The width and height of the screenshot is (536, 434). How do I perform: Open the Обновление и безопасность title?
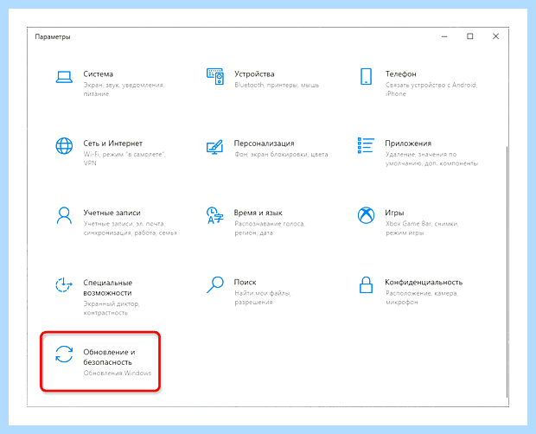click(x=109, y=357)
